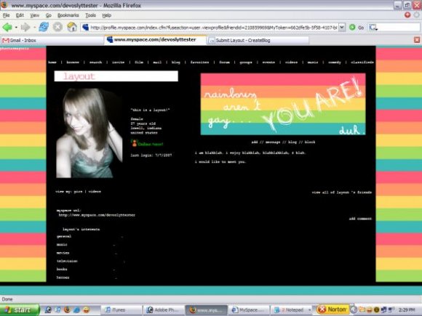422x316 pixels.
Task: Click the green Go button icon
Action: [x=352, y=27]
